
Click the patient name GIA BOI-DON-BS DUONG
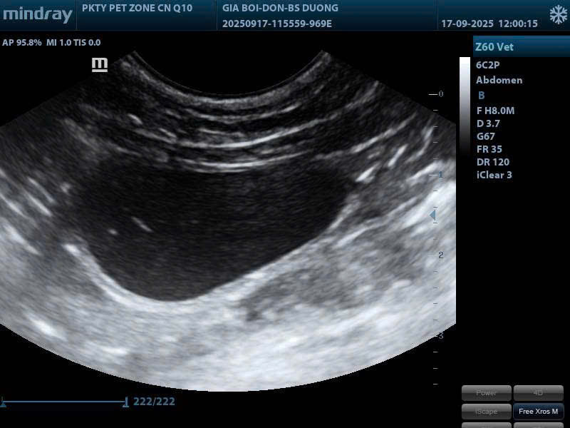(280, 9)
